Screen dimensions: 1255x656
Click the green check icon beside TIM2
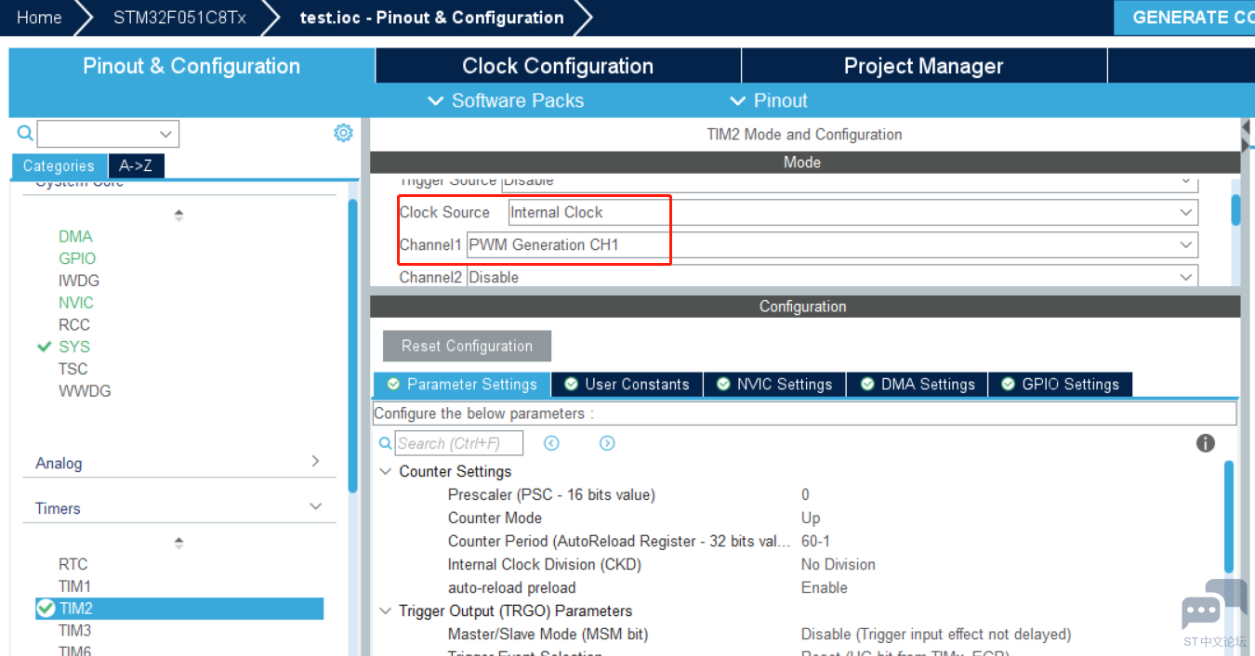pos(46,609)
